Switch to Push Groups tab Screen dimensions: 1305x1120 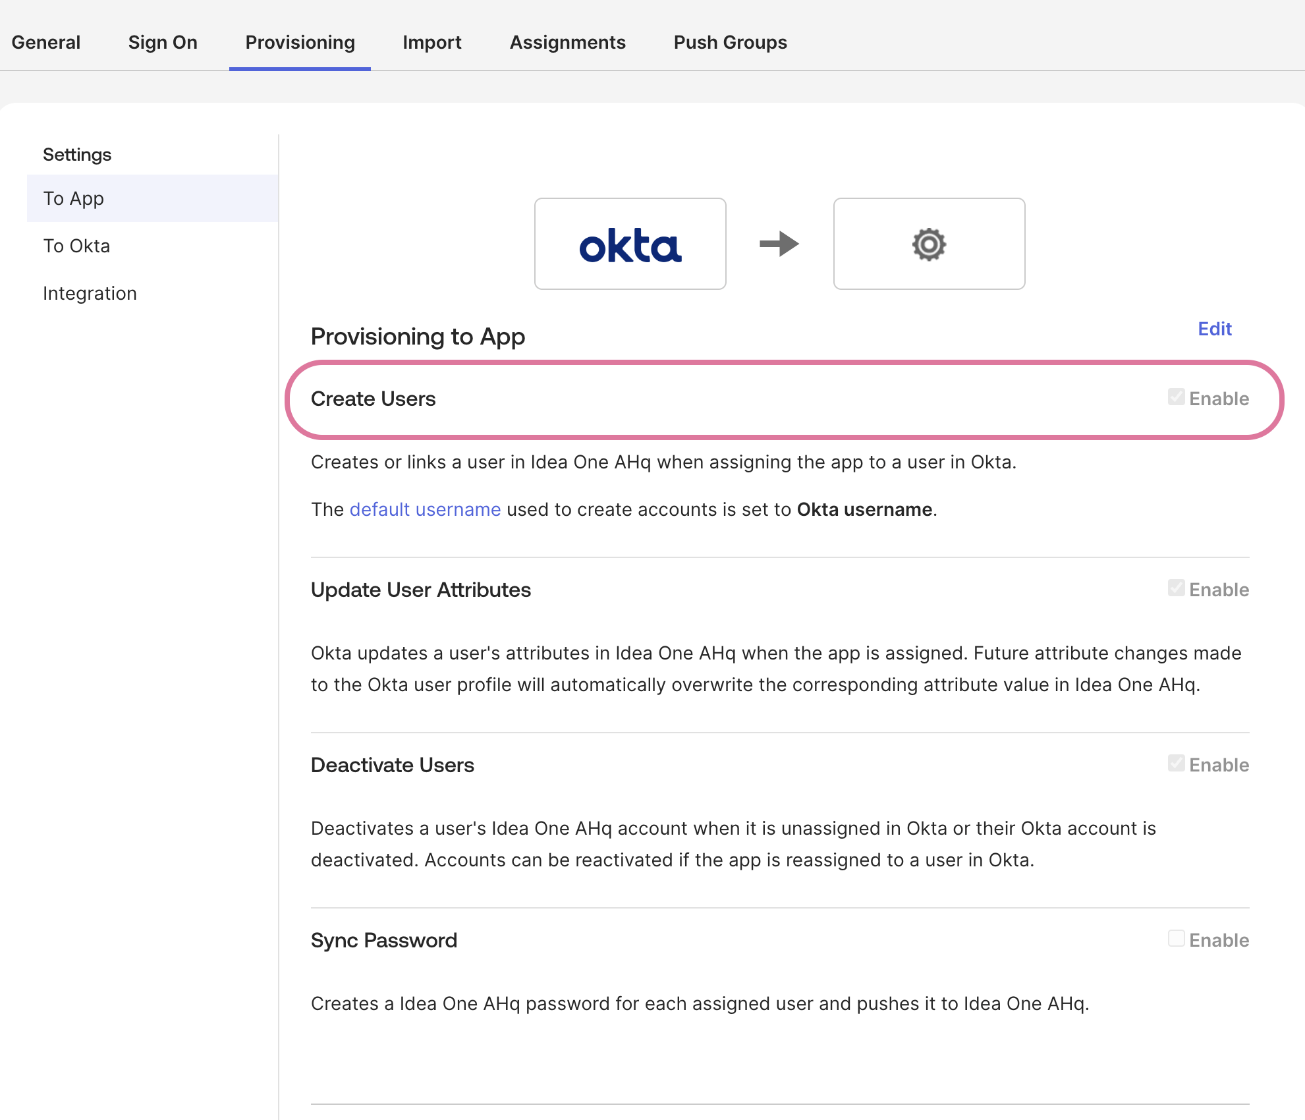tap(730, 42)
